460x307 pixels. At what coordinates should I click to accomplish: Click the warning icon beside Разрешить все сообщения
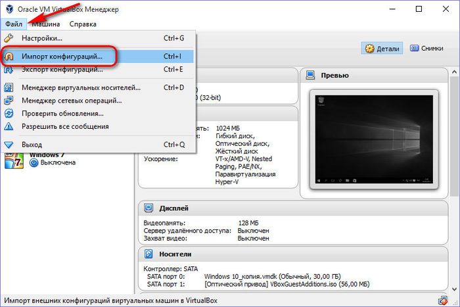tap(9, 126)
